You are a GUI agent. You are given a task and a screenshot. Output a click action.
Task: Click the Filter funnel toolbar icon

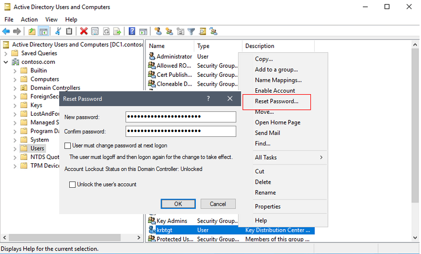point(191,32)
